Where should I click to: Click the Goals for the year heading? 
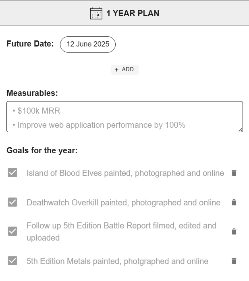point(42,151)
